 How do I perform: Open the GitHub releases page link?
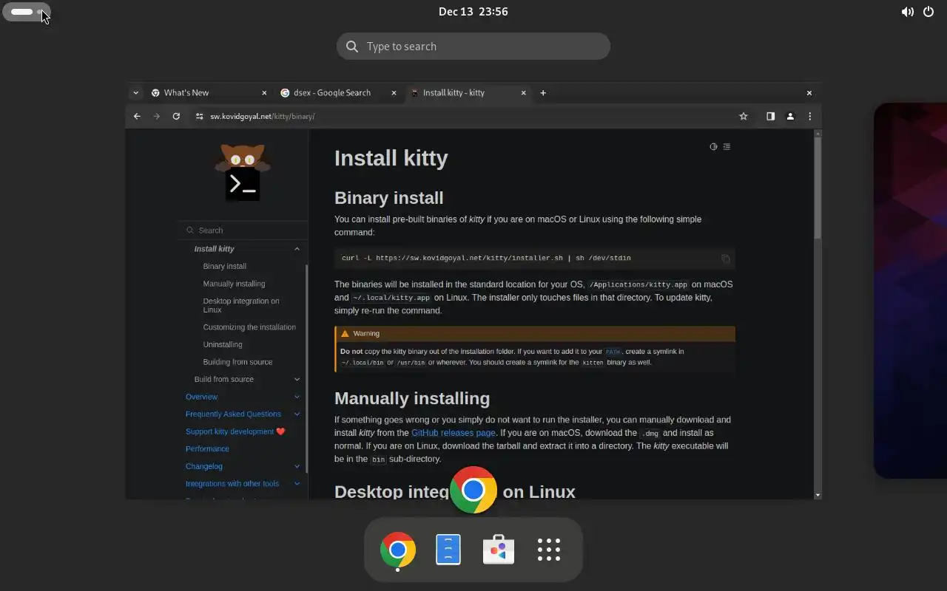454,433
